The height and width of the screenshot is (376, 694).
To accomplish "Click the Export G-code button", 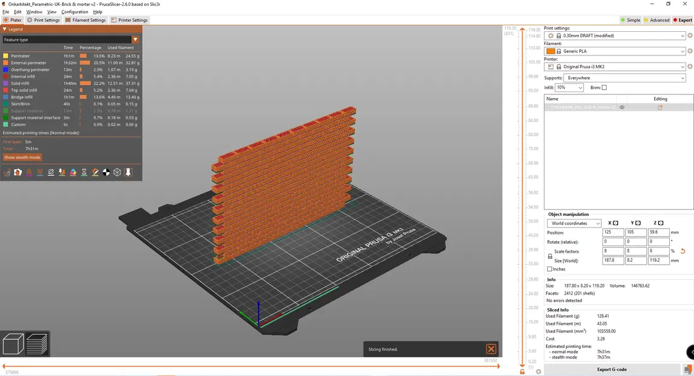I will [x=612, y=369].
